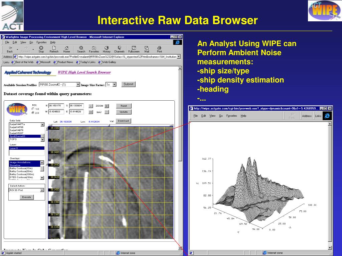Select TOPO in the Data Sets list
The width and height of the screenshot is (342, 256).
[x=25, y=139]
